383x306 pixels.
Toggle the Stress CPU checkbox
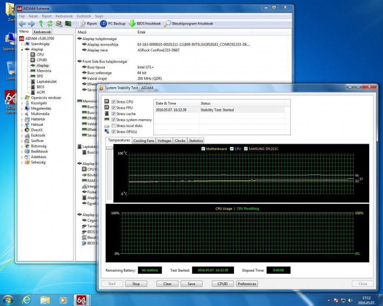click(x=114, y=102)
